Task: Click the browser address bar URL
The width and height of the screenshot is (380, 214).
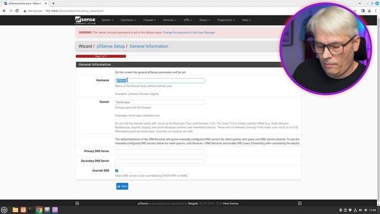Action: 74,11
